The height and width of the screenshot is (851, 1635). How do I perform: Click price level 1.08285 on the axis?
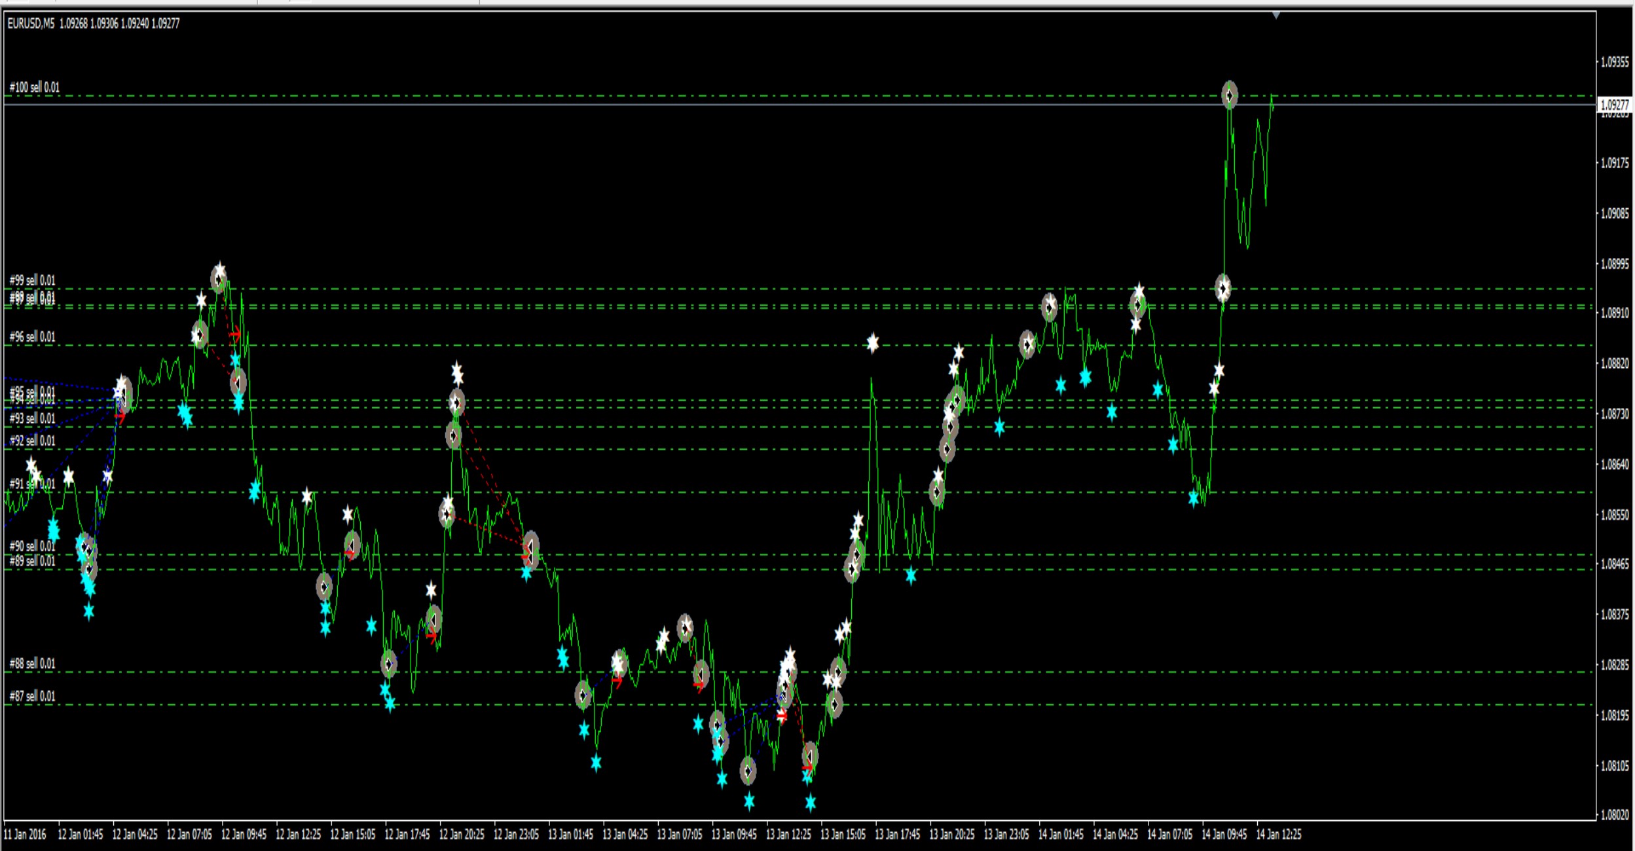[1615, 665]
